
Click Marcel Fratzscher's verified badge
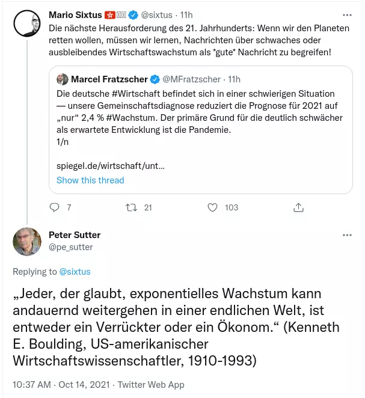pyautogui.click(x=155, y=79)
